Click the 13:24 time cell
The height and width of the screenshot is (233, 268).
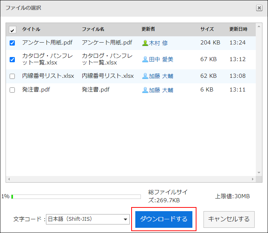tap(237, 42)
